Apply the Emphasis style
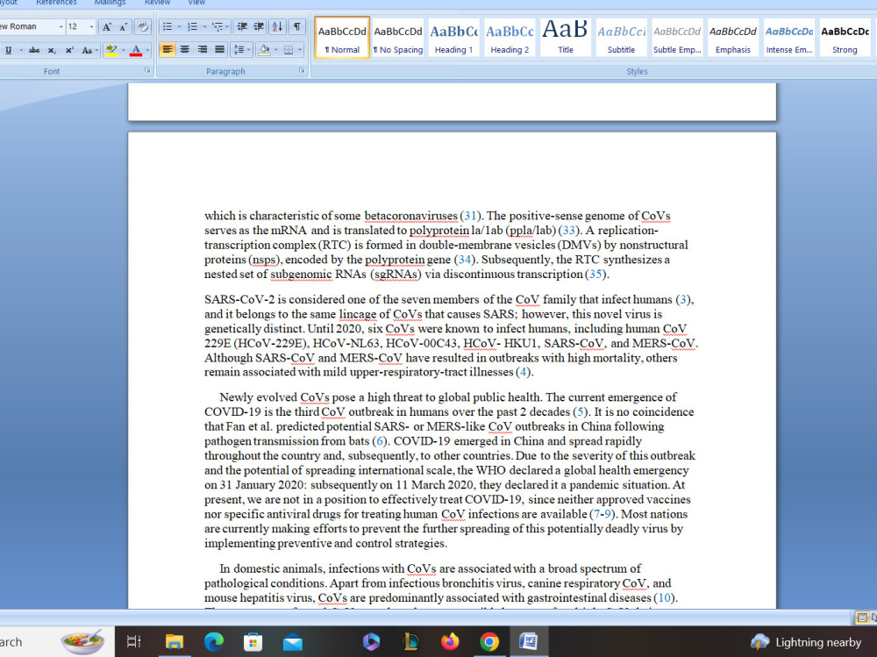877x657 pixels. tap(733, 38)
